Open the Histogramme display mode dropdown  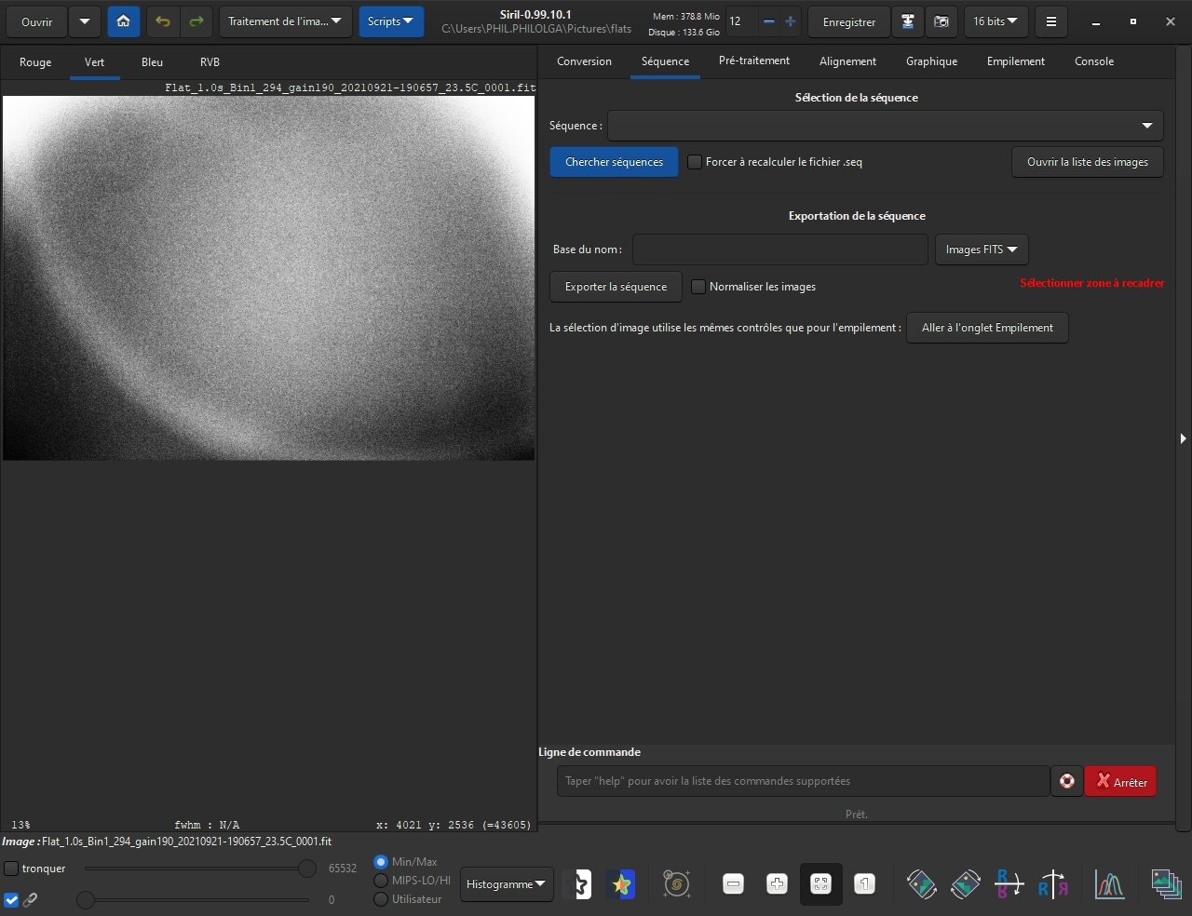pyautogui.click(x=507, y=884)
